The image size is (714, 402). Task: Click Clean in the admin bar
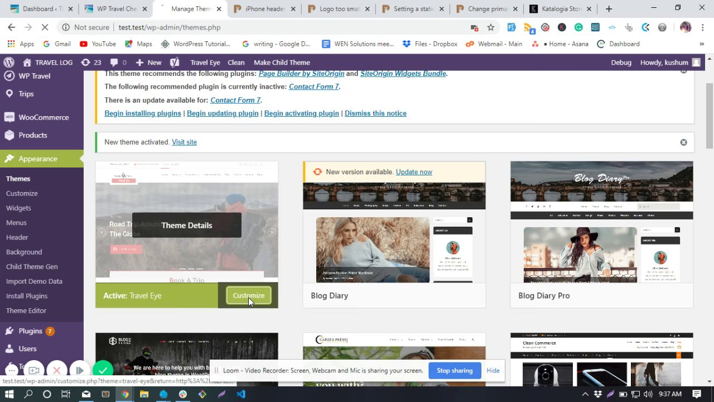236,63
